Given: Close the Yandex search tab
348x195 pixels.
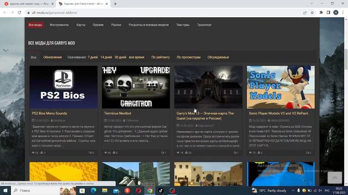Looking at the screenshot, I should [x=53, y=4].
